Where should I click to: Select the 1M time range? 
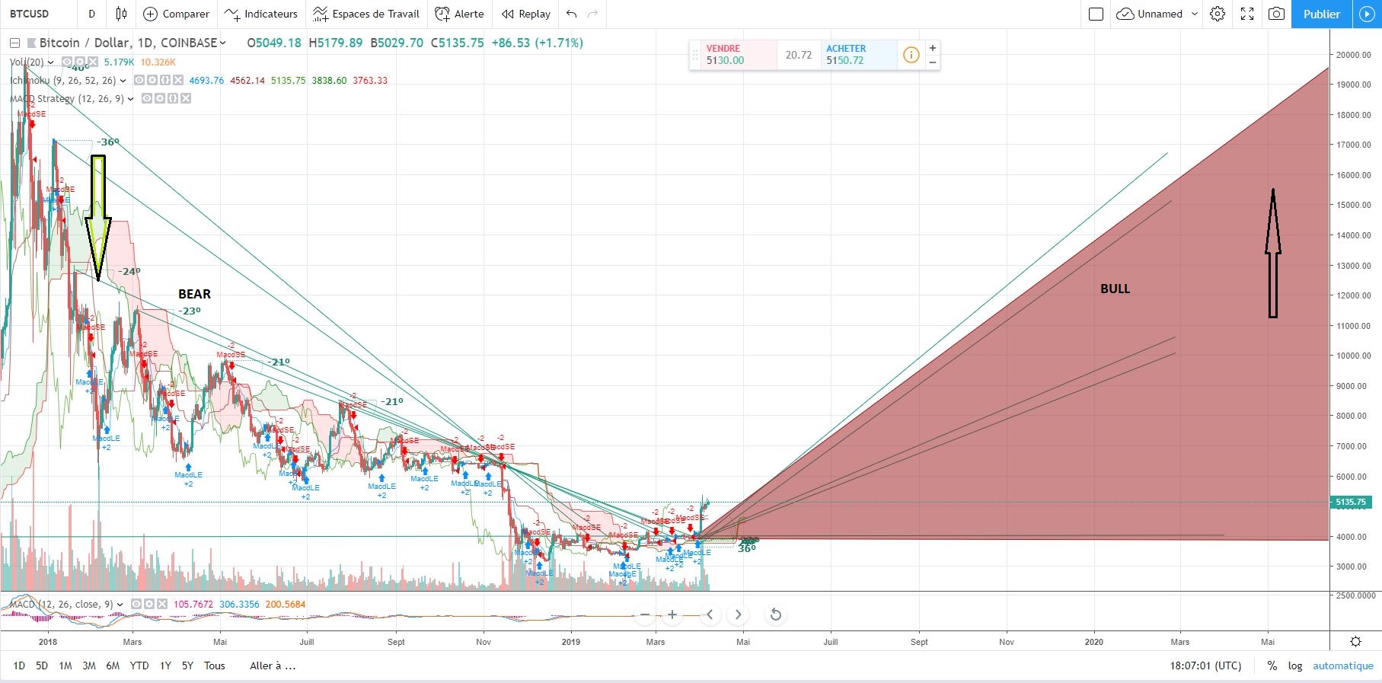click(x=65, y=665)
